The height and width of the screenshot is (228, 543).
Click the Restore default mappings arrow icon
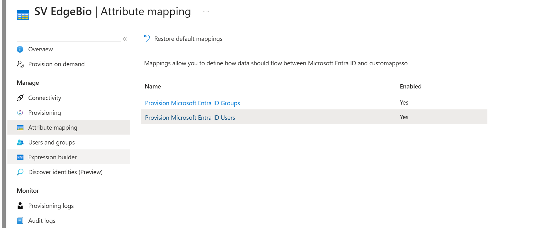coord(147,38)
